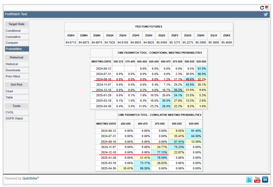Open the CVOL tool
The width and height of the screenshot is (273, 187).
point(17,112)
